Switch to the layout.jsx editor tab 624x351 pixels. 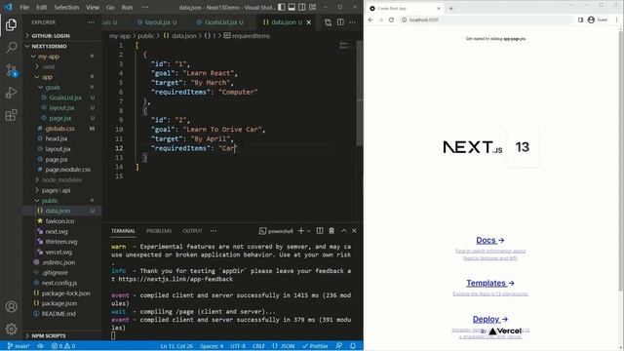(157, 22)
